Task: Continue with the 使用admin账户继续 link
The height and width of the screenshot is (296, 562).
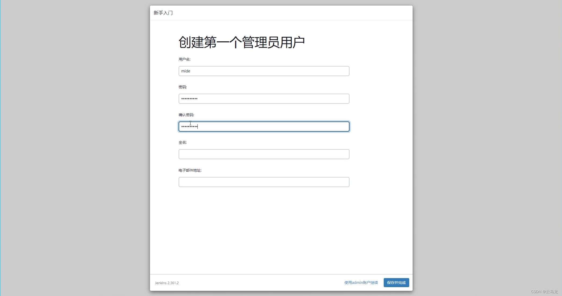Action: [361, 283]
